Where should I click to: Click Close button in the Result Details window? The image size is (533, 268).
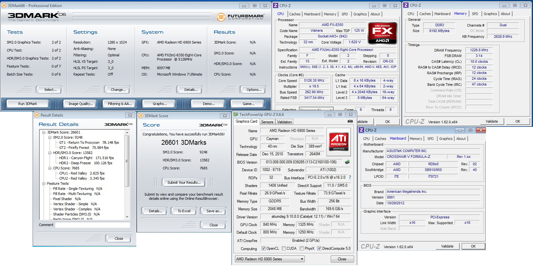click(x=119, y=239)
